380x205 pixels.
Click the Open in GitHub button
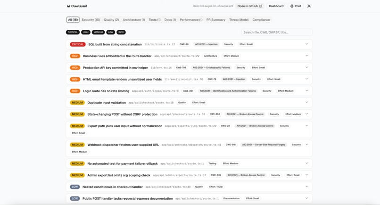249,6
